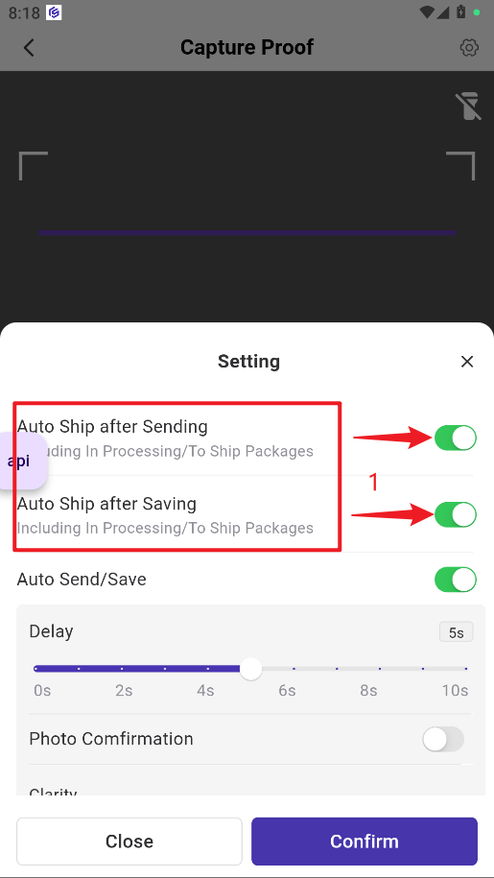The image size is (494, 878).
Task: Click the Delay slider handle
Action: click(x=250, y=669)
